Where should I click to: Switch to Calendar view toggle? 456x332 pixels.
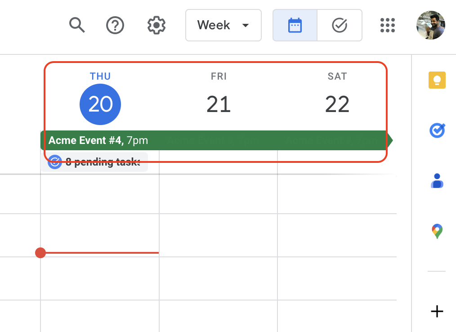tap(295, 25)
